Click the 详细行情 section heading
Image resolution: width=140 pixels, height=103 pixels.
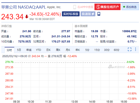[x=6, y=26]
